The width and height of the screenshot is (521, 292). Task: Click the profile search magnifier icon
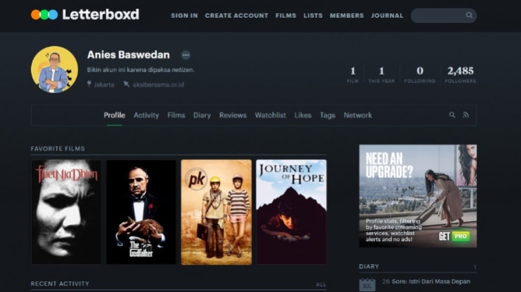(452, 115)
